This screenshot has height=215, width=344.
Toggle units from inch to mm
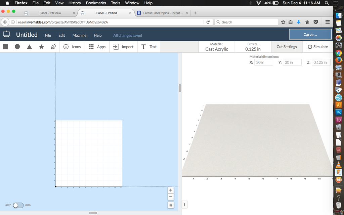(x=18, y=205)
